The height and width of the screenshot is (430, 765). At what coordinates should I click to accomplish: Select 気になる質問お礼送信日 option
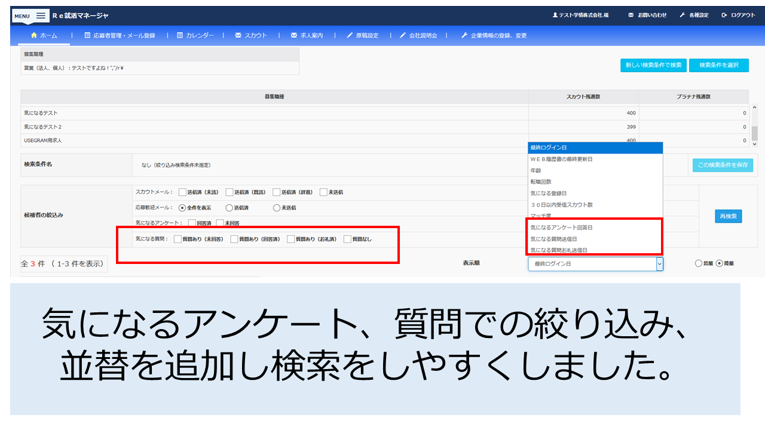coord(595,250)
